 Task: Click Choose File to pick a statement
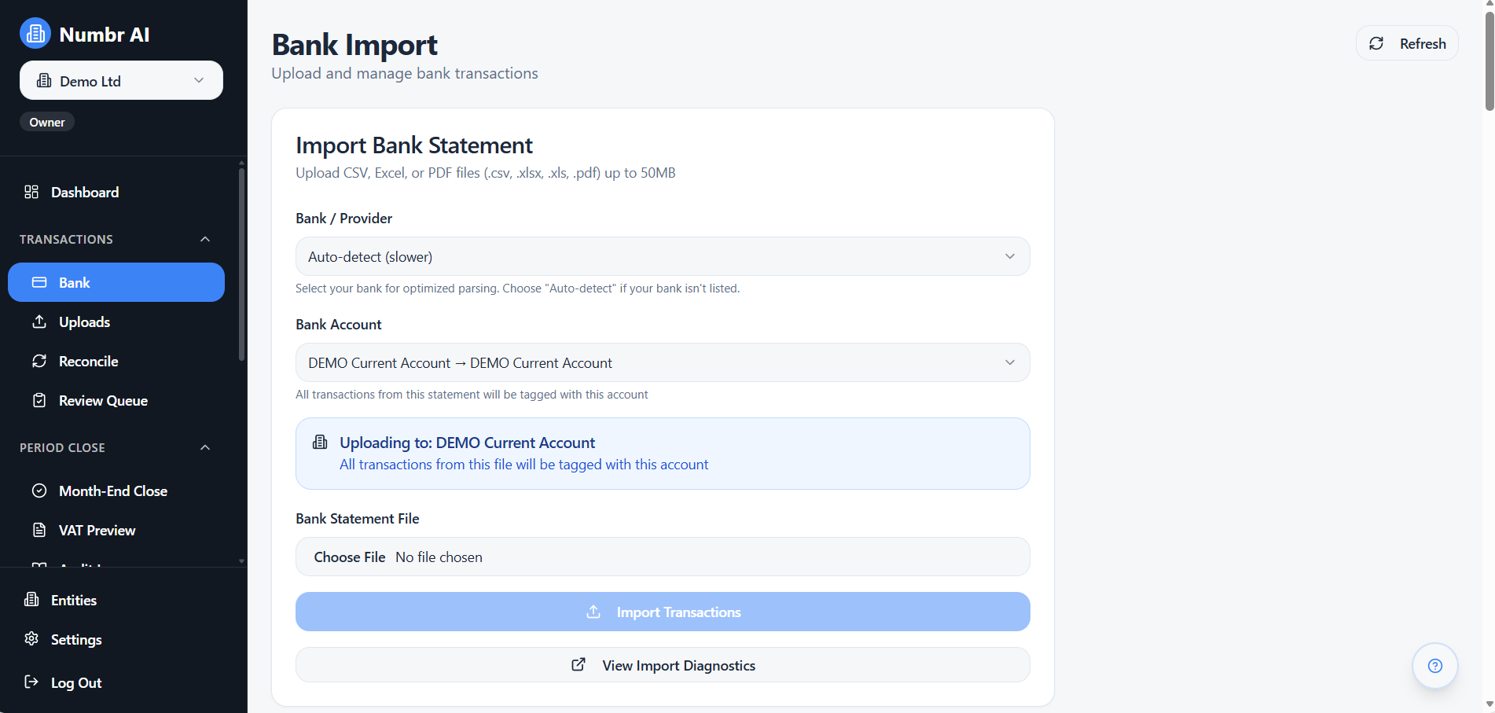tap(350, 557)
